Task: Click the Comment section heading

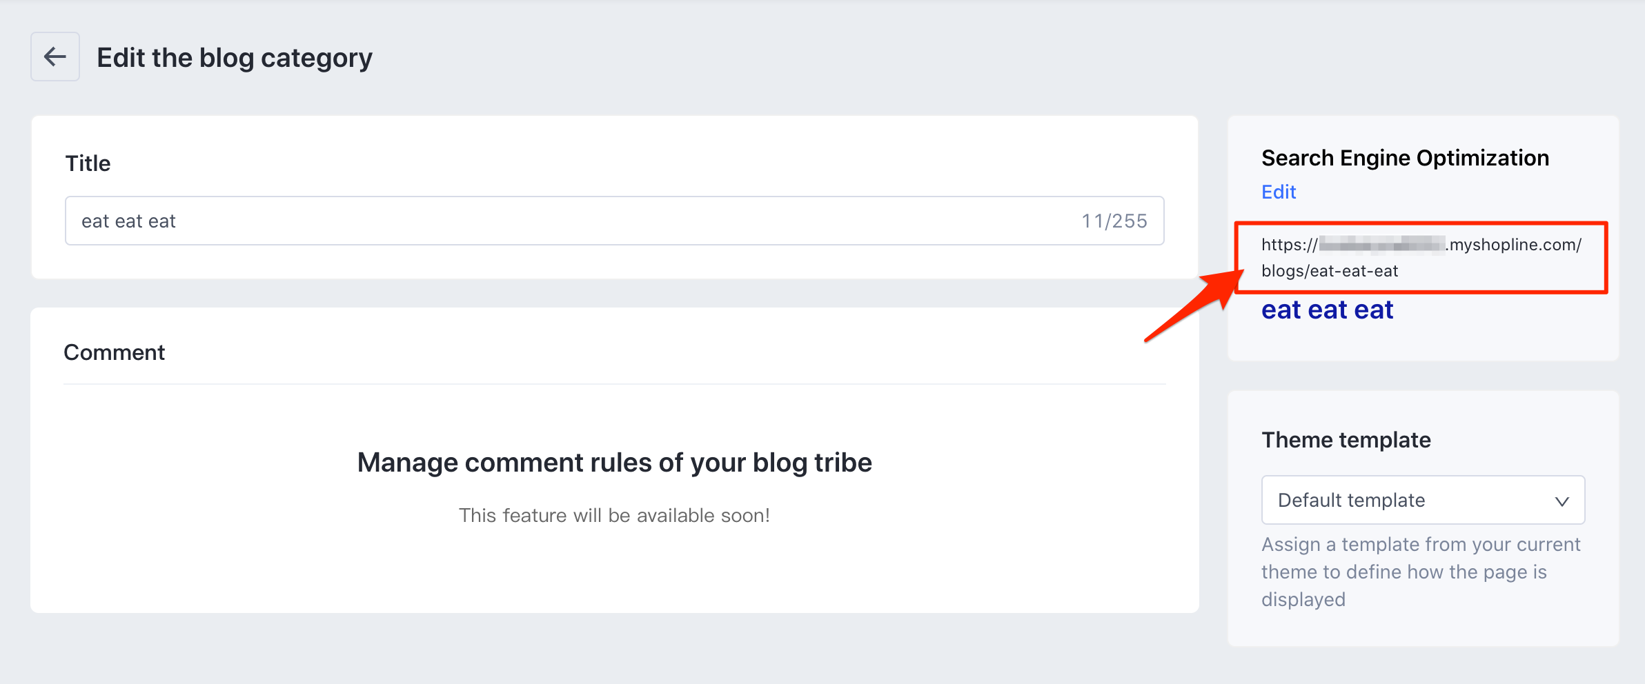Action: pos(114,352)
